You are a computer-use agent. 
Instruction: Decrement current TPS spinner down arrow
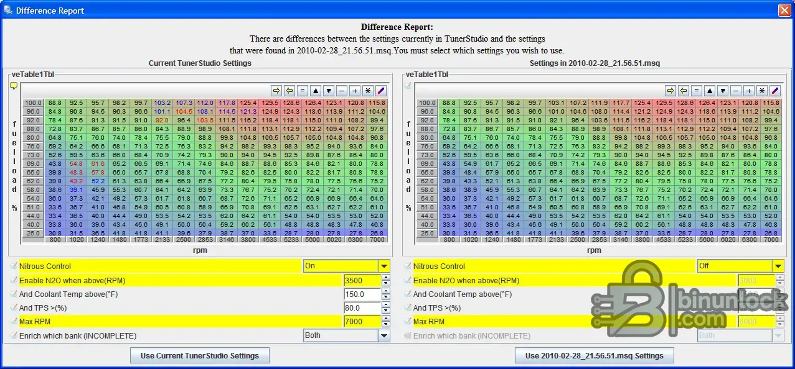386,311
